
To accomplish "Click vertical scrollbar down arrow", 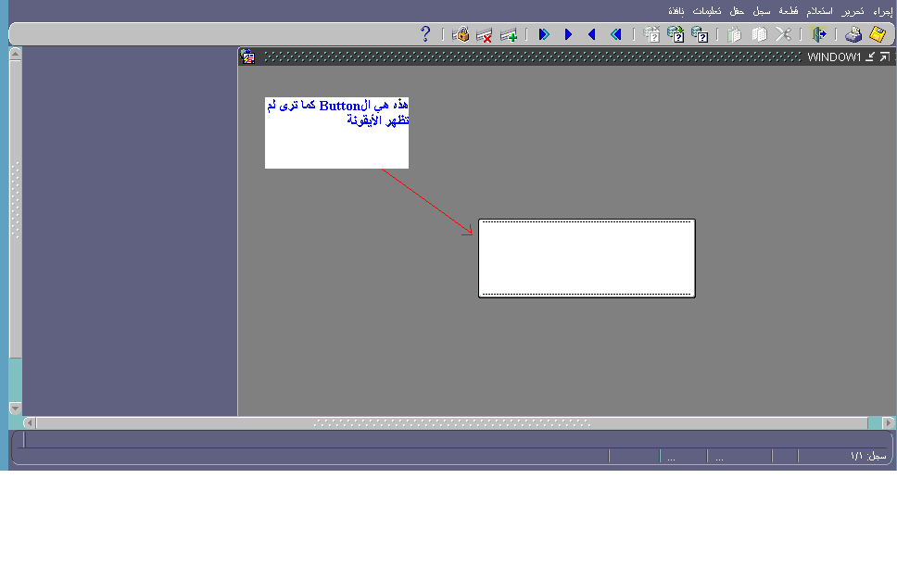I will click(x=15, y=408).
